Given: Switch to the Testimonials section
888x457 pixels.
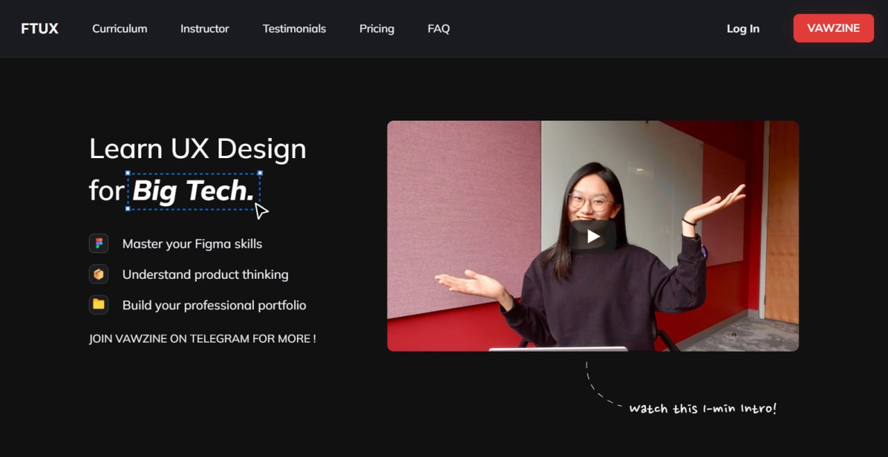Looking at the screenshot, I should tap(293, 28).
